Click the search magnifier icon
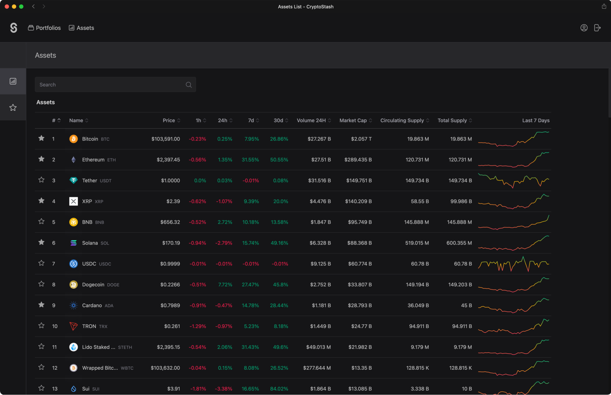The width and height of the screenshot is (611, 395). tap(189, 85)
